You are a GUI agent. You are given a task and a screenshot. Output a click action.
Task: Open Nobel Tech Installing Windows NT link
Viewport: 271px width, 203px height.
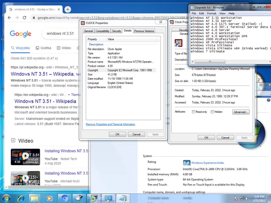pyautogui.click(x=67, y=151)
